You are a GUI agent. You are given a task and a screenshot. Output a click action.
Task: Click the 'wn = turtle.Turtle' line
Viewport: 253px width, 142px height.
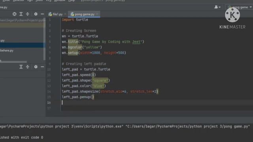click(x=80, y=36)
